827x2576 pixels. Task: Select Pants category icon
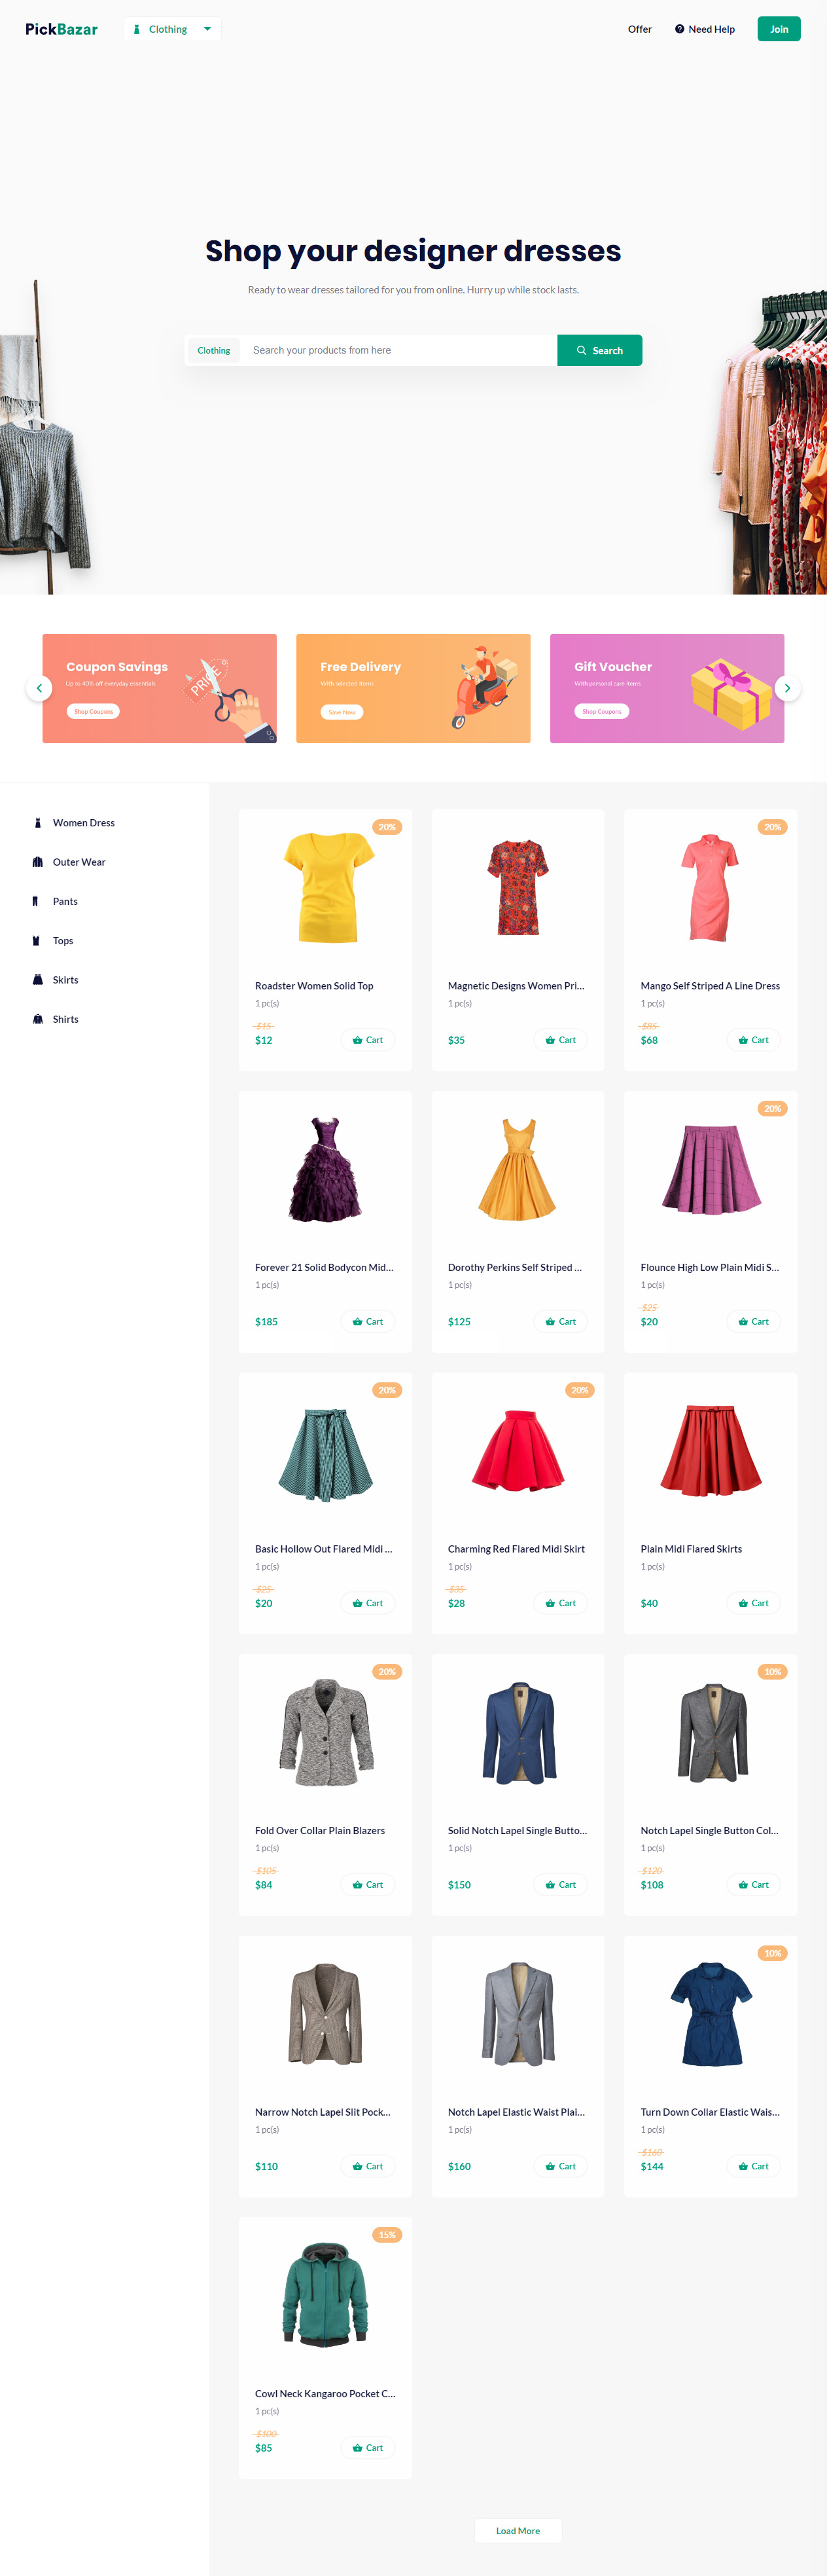point(36,901)
